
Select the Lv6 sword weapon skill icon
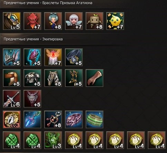[x=12, y=99]
